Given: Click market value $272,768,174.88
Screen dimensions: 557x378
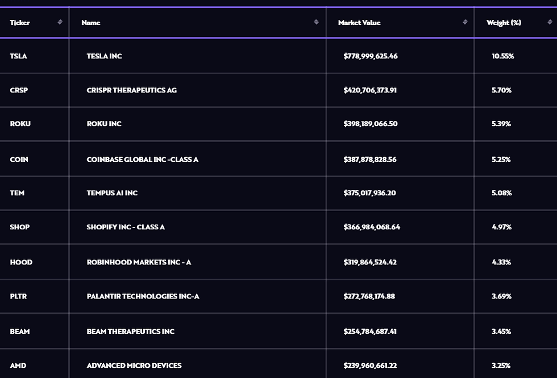Looking at the screenshot, I should (x=369, y=296).
